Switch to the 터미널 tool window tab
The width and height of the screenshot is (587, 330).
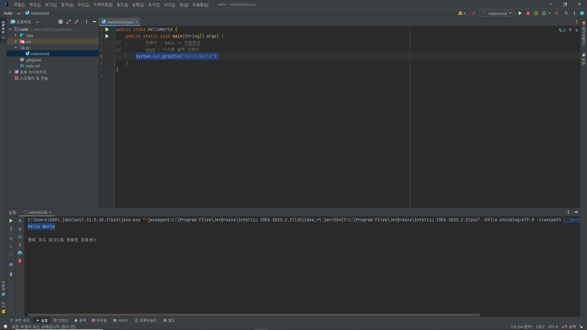[99, 320]
